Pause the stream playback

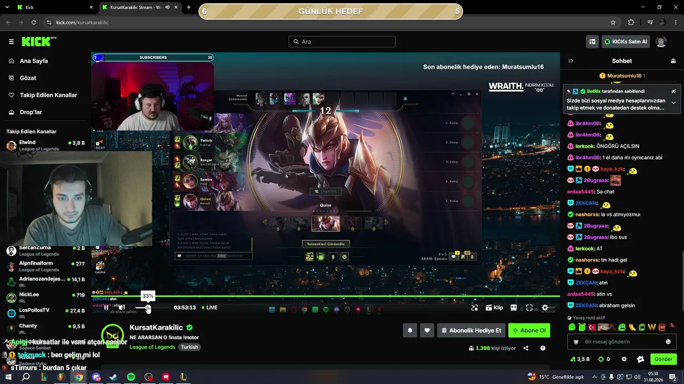coord(106,308)
